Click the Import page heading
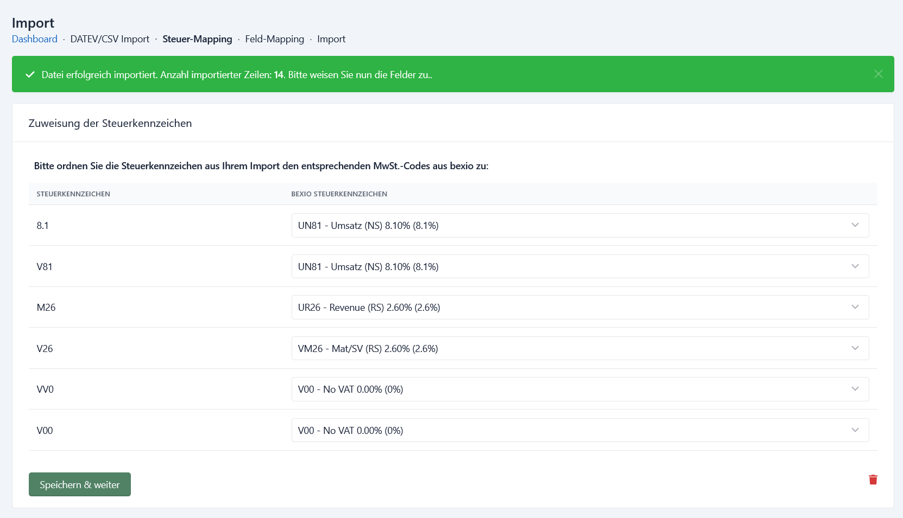Screen dimensions: 903x518 tap(33, 23)
